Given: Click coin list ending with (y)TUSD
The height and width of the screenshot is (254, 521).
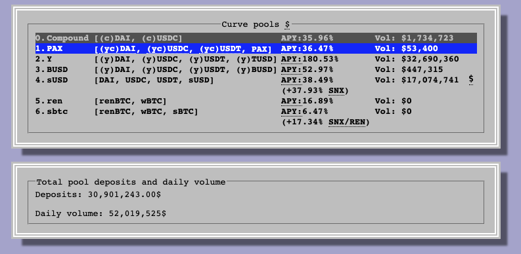Looking at the screenshot, I should pyautogui.click(x=186, y=60).
